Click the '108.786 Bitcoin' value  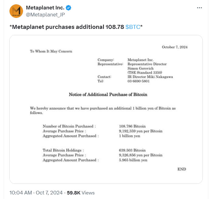(132, 126)
